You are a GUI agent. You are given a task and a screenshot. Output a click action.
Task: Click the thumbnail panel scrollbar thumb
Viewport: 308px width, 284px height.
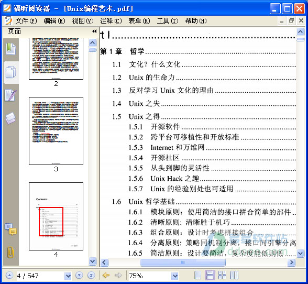coord(93,50)
